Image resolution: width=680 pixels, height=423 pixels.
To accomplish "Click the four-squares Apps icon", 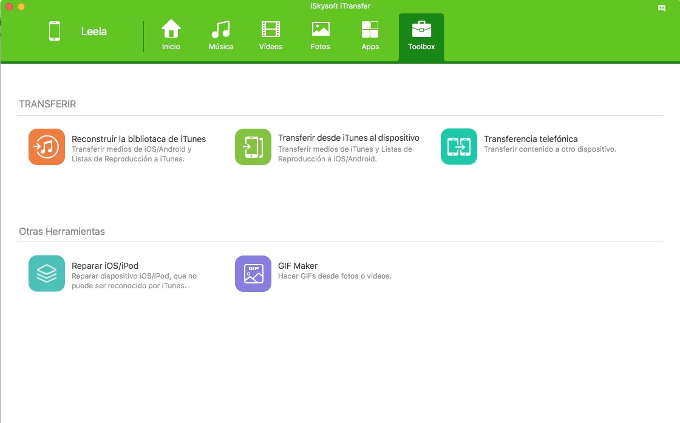I will pyautogui.click(x=370, y=29).
